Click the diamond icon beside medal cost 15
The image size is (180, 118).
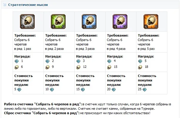(83, 89)
